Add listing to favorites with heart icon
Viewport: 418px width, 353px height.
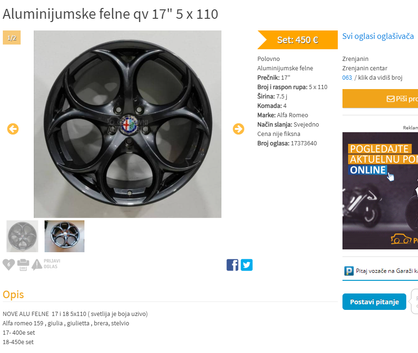point(8,264)
